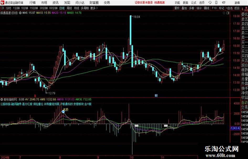
Task: Open the 资讯 menu
Action: (56, 3)
